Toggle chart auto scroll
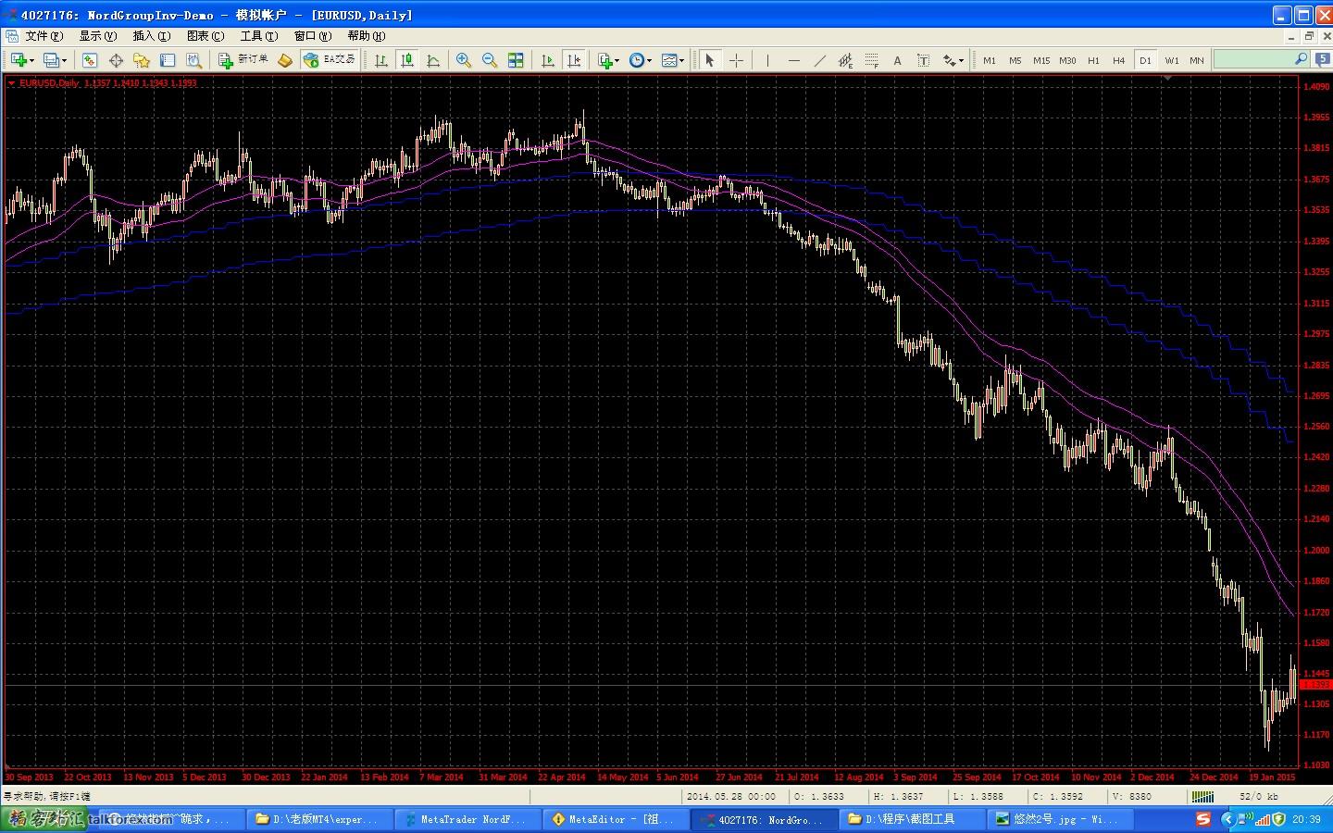This screenshot has height=833, width=1333. click(x=548, y=60)
